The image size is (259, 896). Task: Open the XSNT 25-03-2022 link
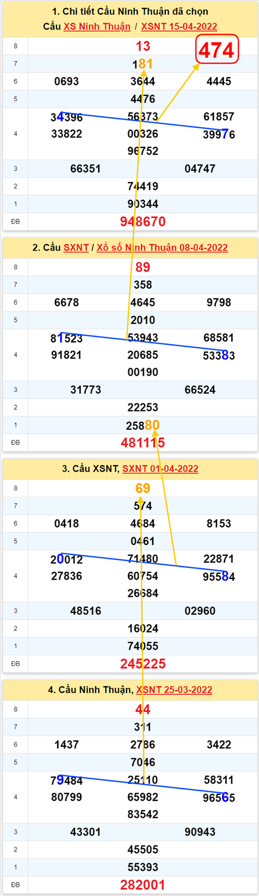[174, 690]
